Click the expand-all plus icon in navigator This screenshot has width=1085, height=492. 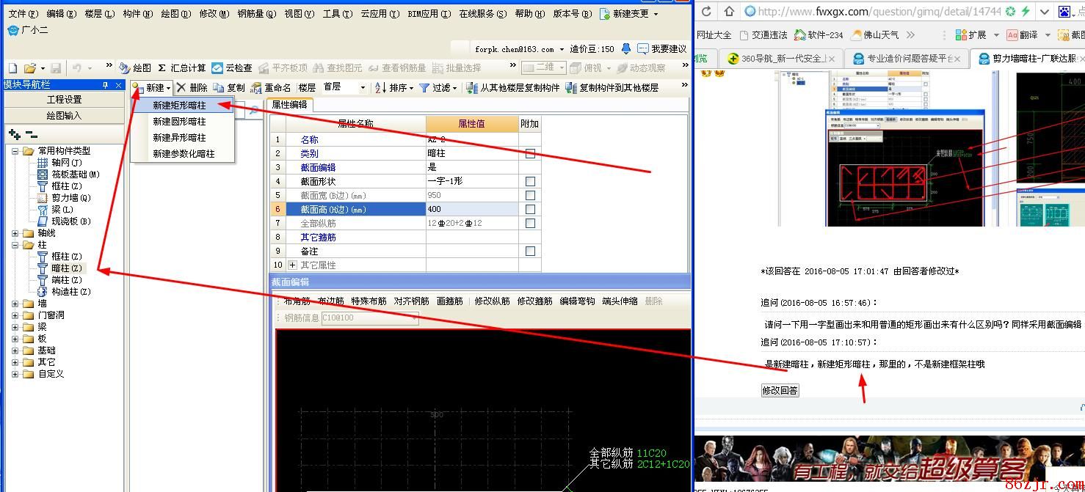tap(14, 134)
